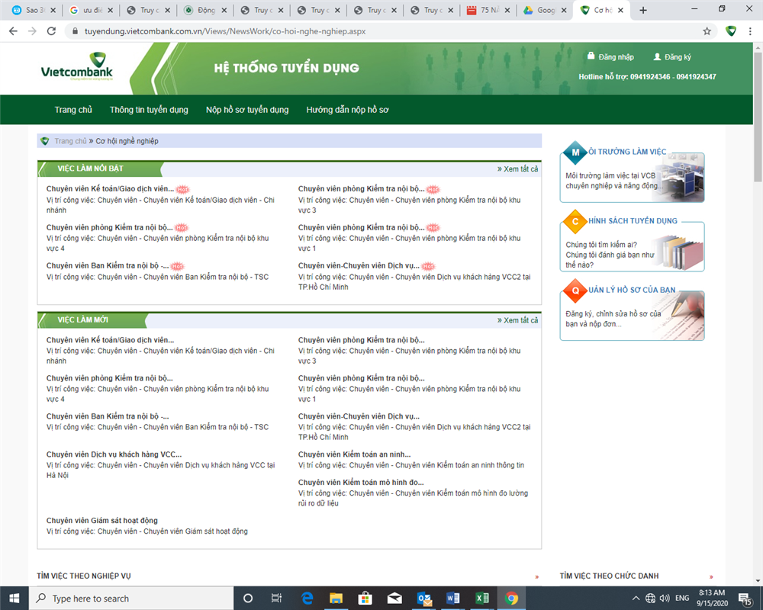Open the Chrome three-dot menu
This screenshot has height=610, width=763.
(x=750, y=31)
